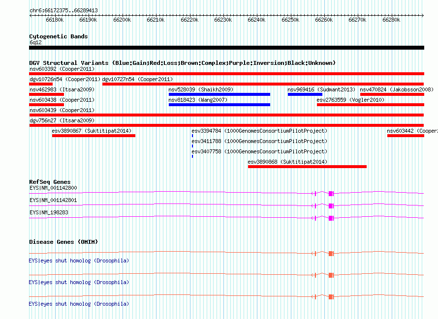Click the 66270k ruler tick label
Screen dimensions: 438x319
(358, 20)
